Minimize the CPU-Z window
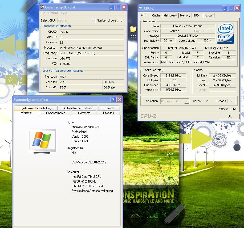Screen dimensions: 244x228 point(225,8)
